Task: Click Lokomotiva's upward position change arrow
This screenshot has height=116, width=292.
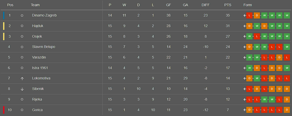Action: (x=22, y=79)
